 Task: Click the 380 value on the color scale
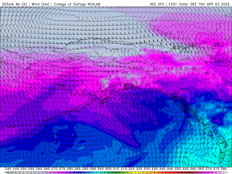224,169
